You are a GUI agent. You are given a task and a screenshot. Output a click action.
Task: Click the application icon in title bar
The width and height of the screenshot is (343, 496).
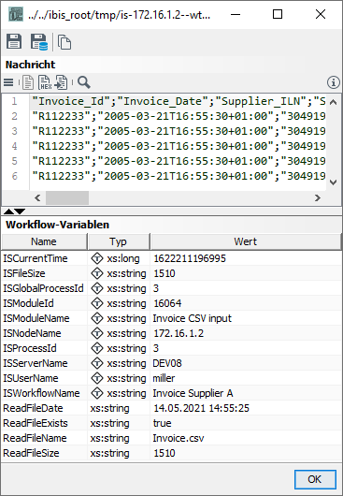[16, 14]
